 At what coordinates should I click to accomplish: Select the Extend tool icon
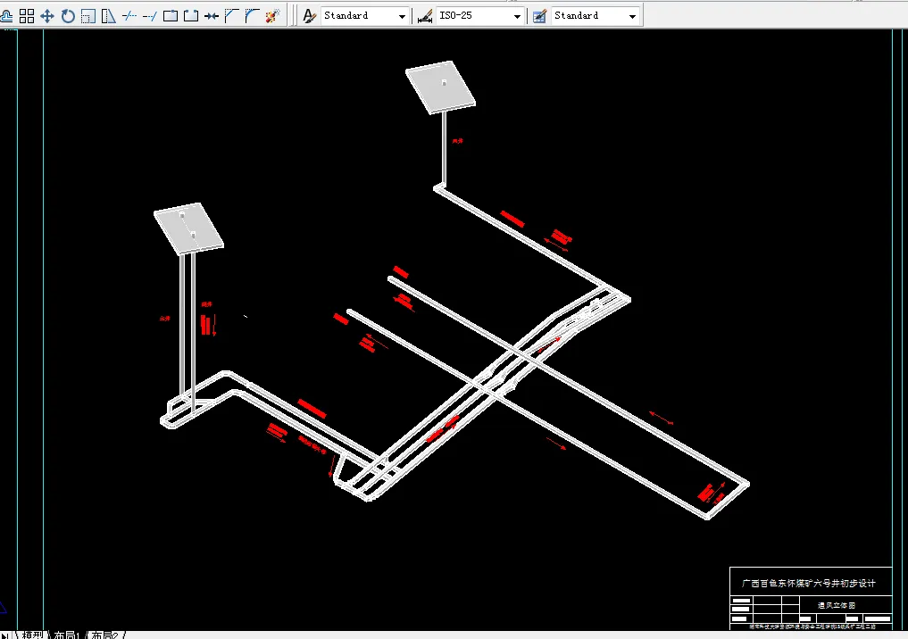point(149,16)
